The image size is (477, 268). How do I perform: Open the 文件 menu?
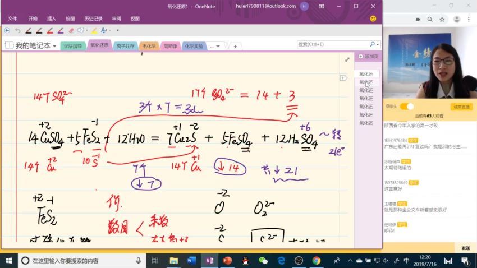coord(12,19)
